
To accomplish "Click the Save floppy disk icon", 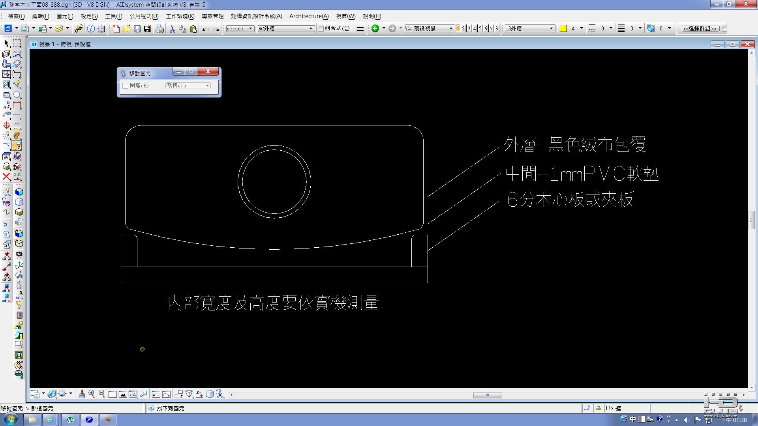I will tap(137, 29).
